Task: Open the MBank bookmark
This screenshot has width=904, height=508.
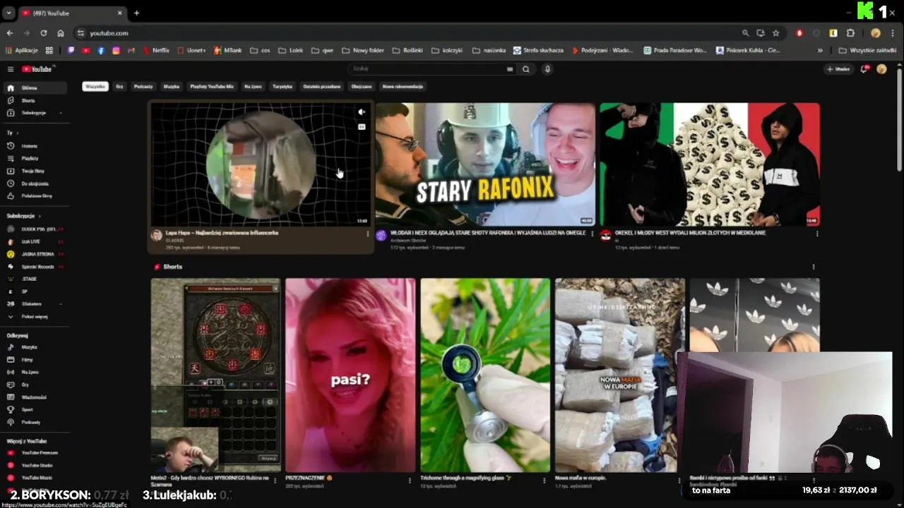Action: click(x=228, y=50)
